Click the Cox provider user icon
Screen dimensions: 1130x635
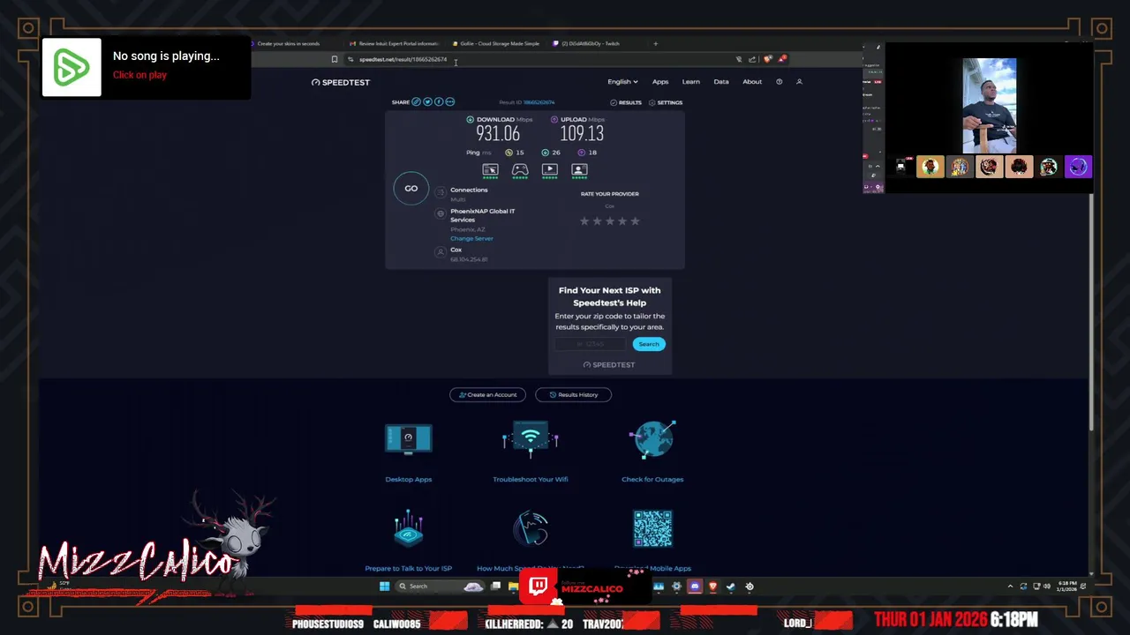(441, 252)
